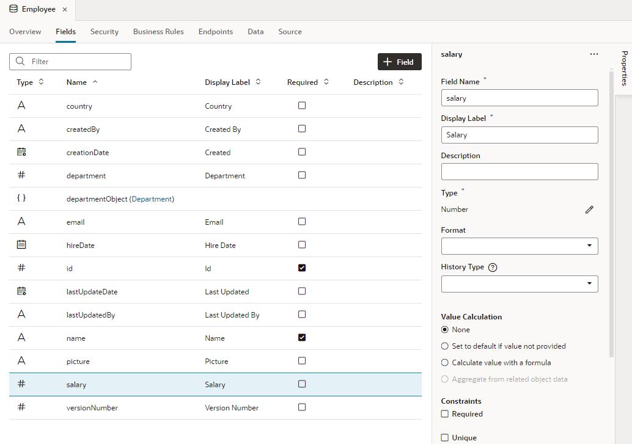
Task: Open the three-dot menu for salary
Action: [594, 54]
